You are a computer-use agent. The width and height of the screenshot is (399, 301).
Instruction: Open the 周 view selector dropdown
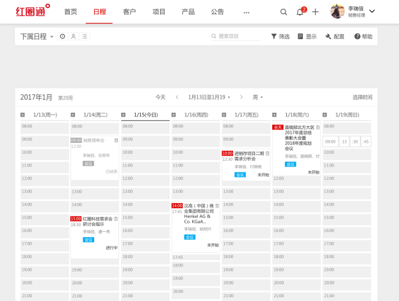click(259, 97)
